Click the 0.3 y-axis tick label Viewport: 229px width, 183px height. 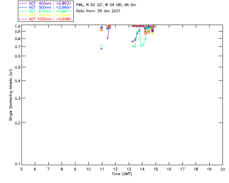coord(18,98)
